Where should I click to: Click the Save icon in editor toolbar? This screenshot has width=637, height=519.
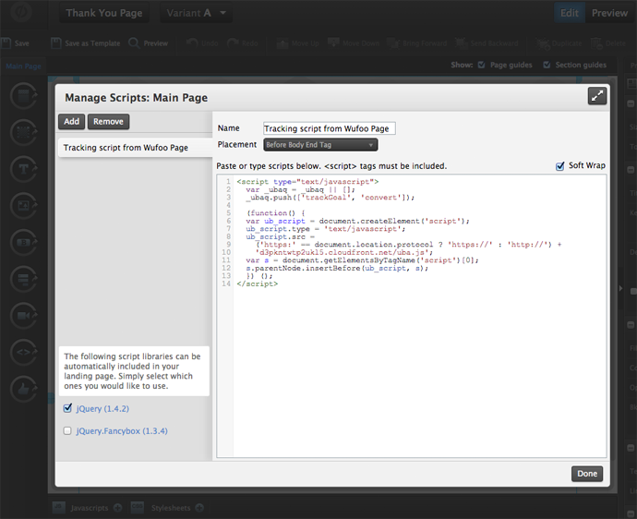[x=6, y=43]
